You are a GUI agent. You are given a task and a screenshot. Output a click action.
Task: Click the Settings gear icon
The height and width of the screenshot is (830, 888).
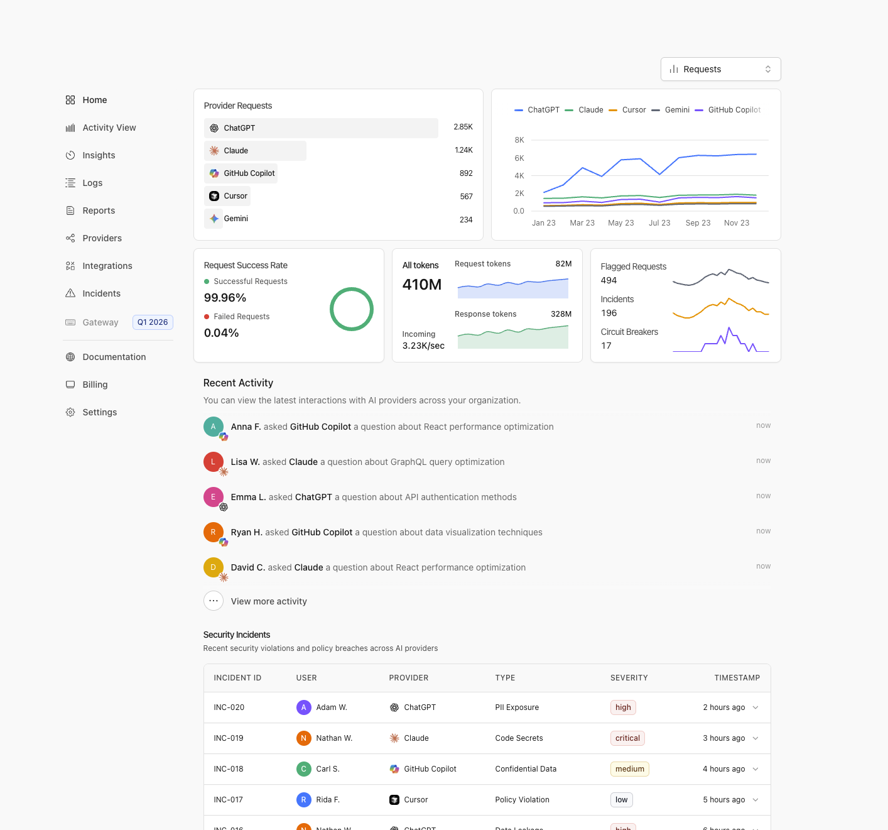[x=70, y=412]
